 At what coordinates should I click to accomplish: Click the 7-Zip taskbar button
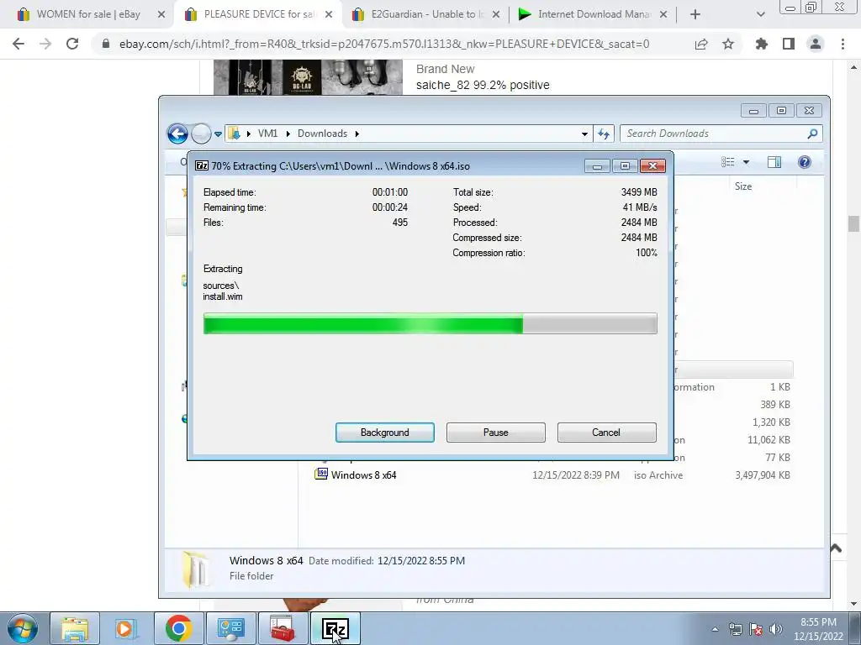point(335,628)
